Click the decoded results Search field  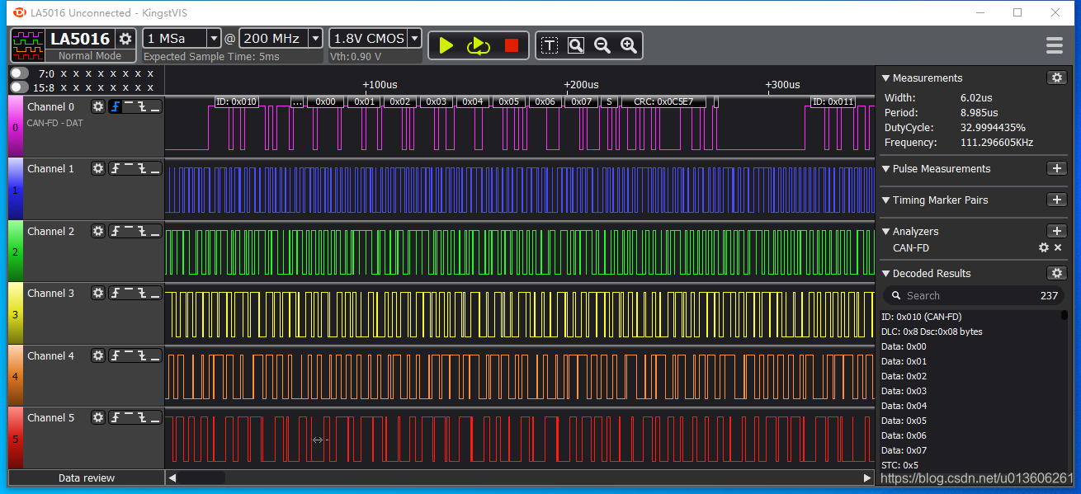pos(974,295)
